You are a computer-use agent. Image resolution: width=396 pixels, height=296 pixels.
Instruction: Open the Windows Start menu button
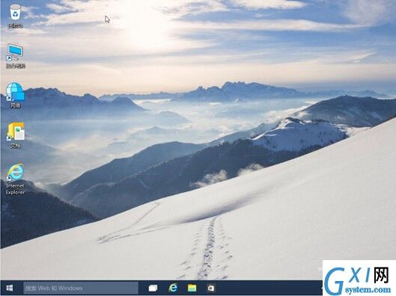click(10, 288)
